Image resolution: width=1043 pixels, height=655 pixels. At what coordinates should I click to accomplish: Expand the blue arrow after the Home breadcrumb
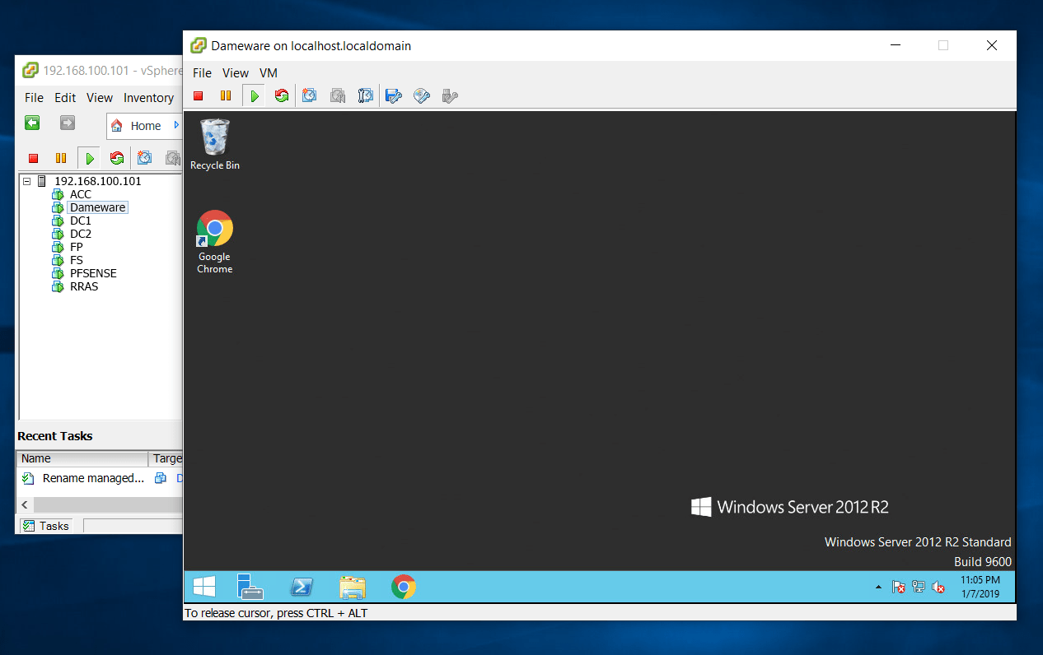pyautogui.click(x=176, y=126)
